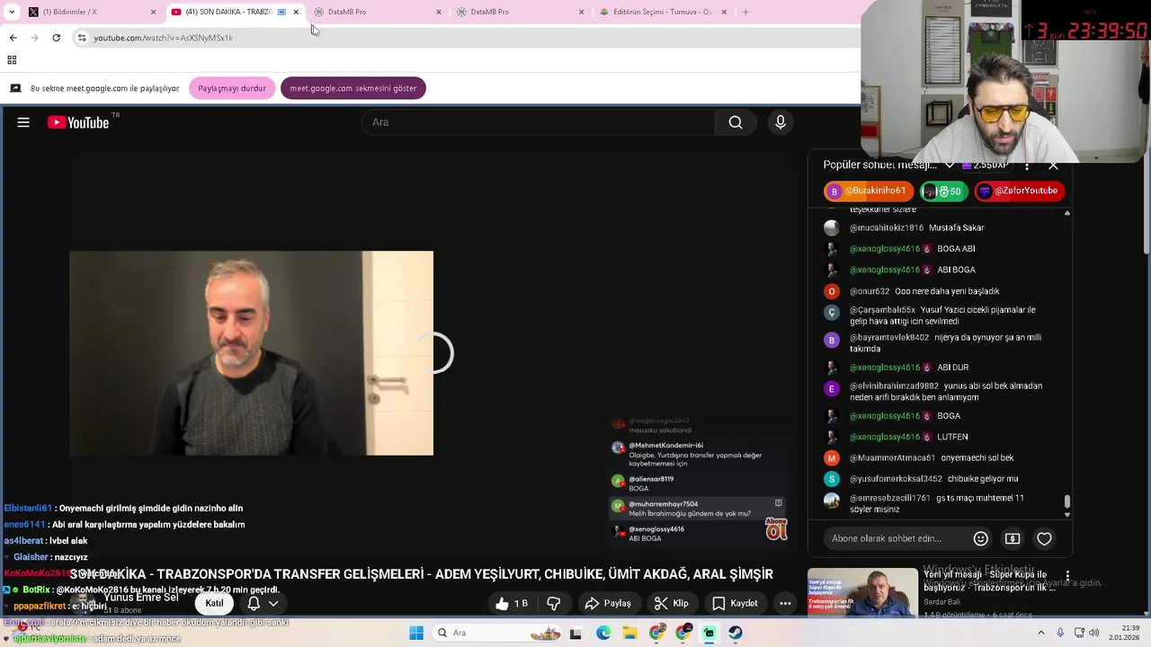Toggle channel notification bell
Image resolution: width=1151 pixels, height=647 pixels.
[x=254, y=603]
